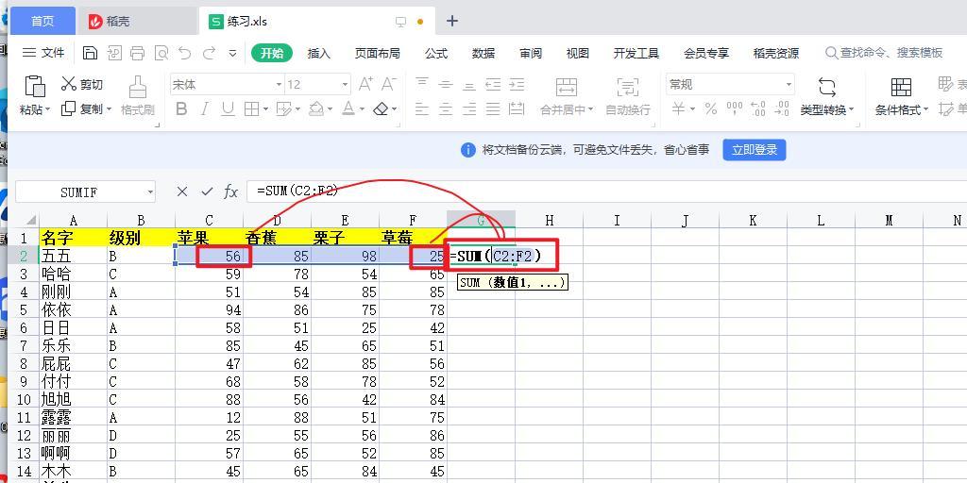Open Print Preview from the quick access toolbar

point(161,53)
